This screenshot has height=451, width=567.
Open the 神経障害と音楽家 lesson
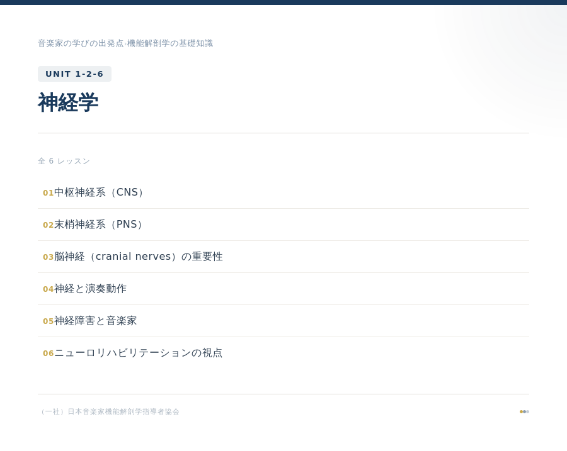pos(95,321)
